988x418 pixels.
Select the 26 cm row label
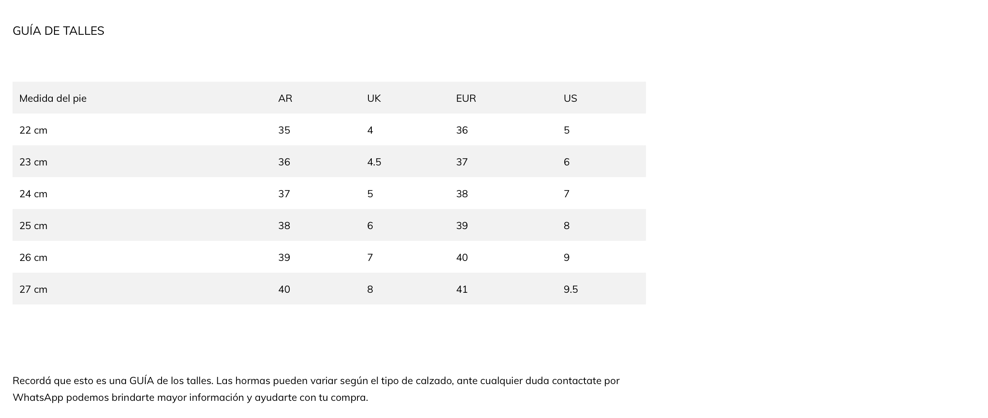[x=33, y=258]
